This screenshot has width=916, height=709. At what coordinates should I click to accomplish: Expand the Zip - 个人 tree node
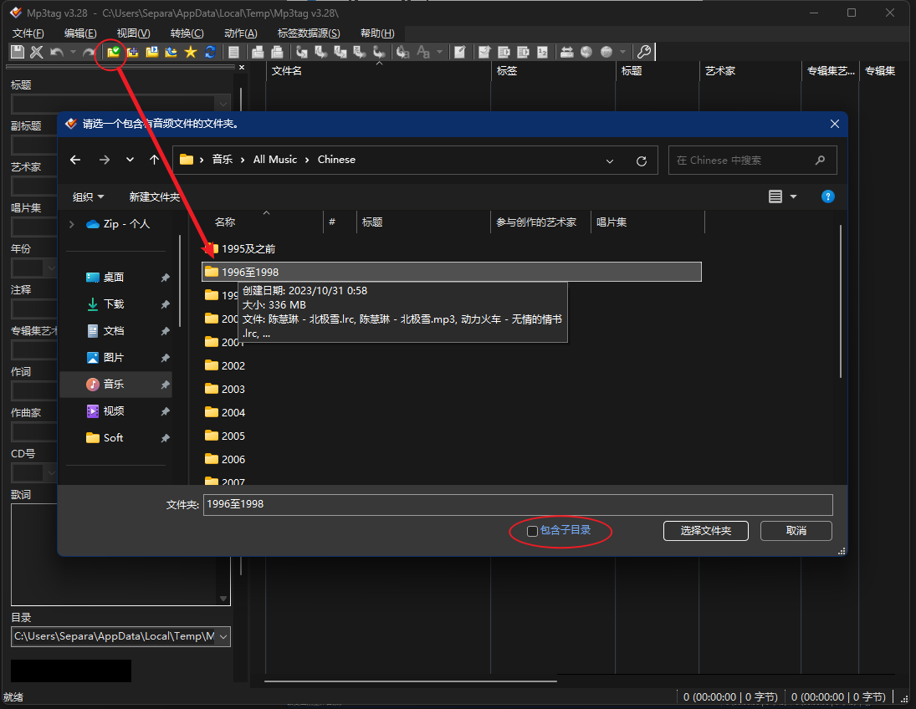72,224
